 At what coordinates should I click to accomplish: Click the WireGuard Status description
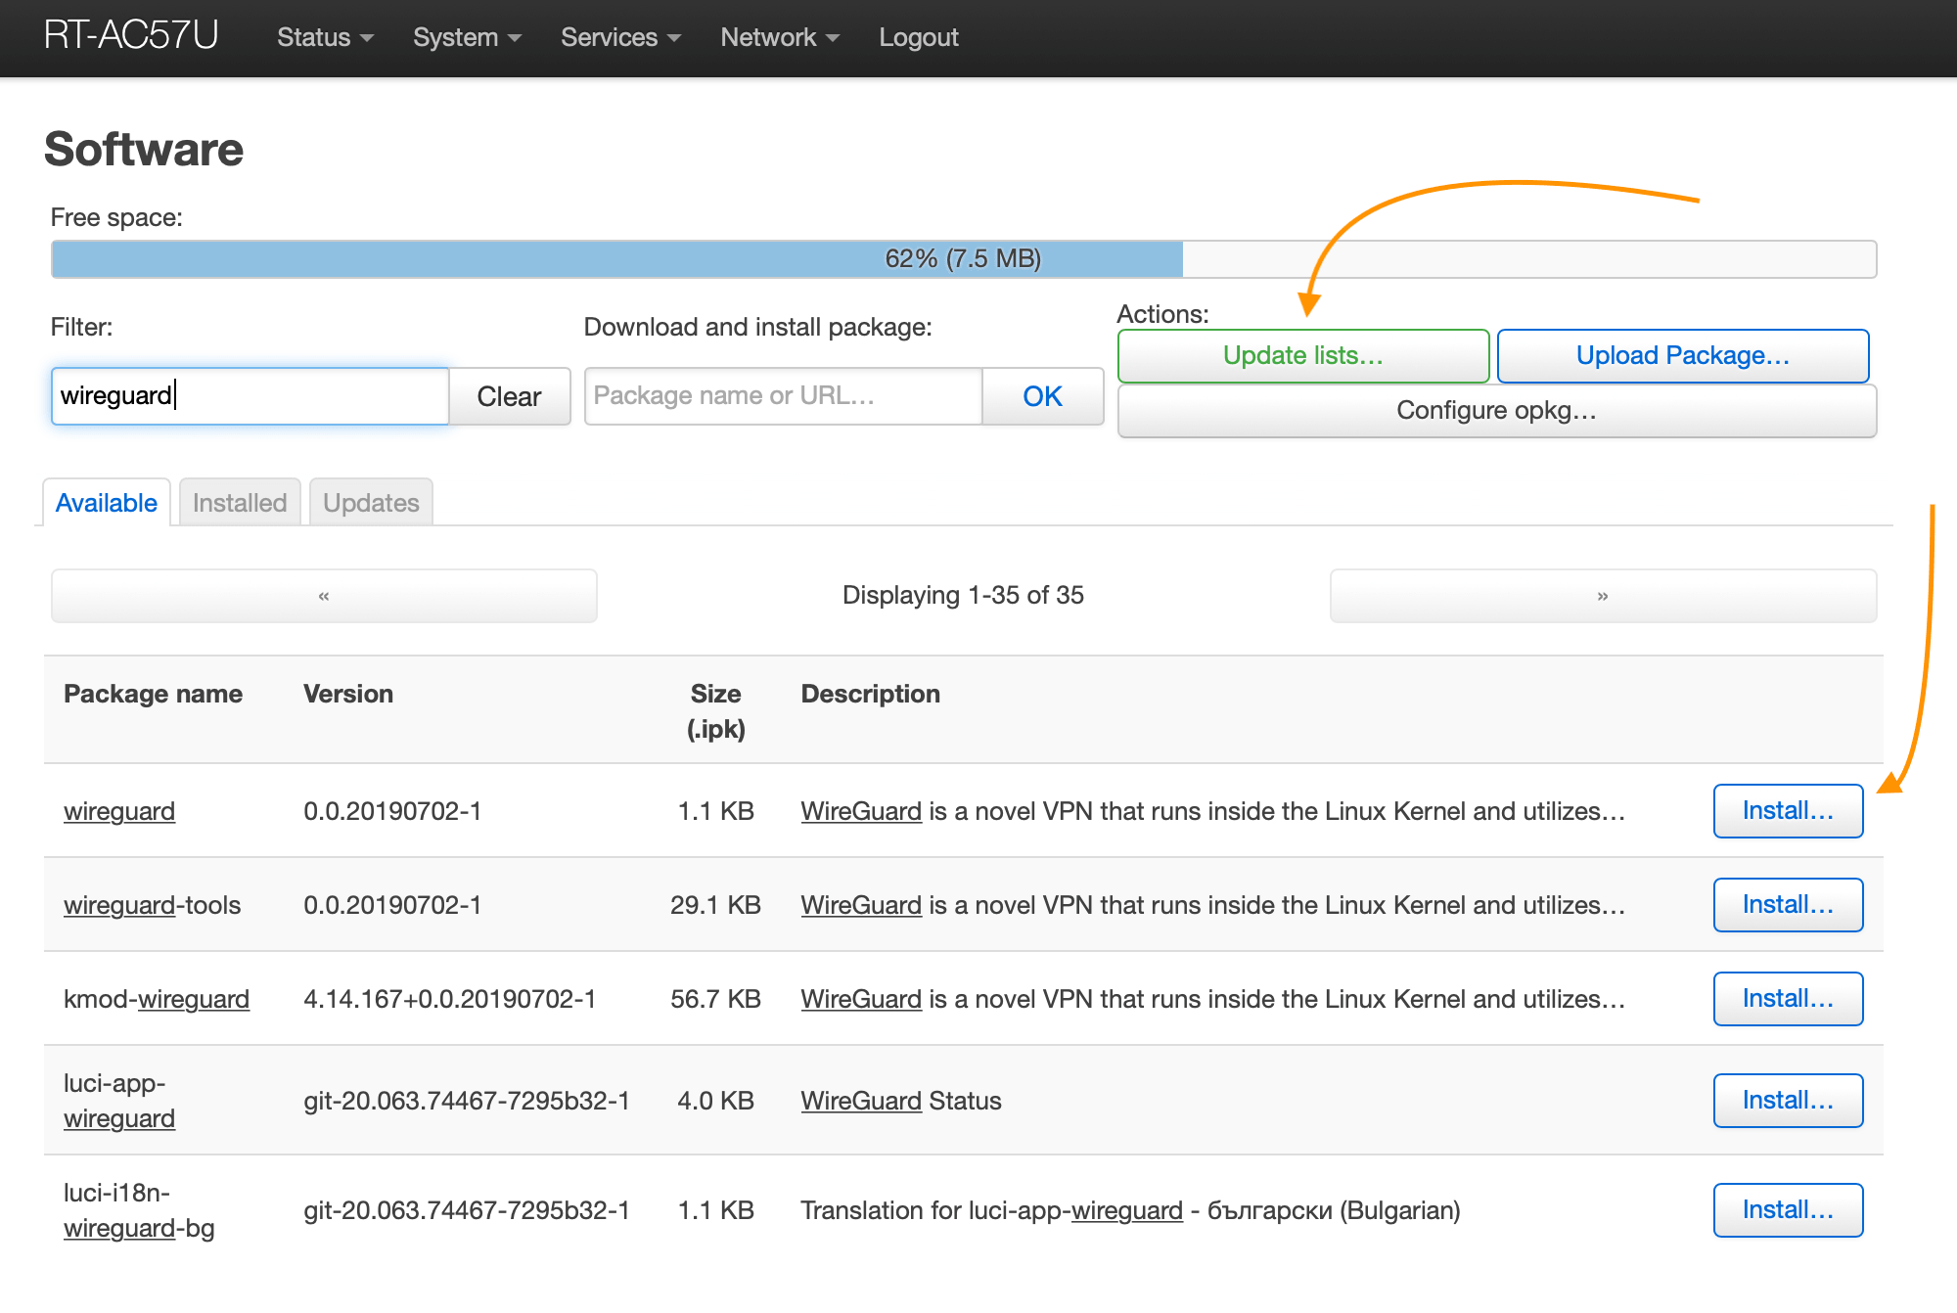901,1101
